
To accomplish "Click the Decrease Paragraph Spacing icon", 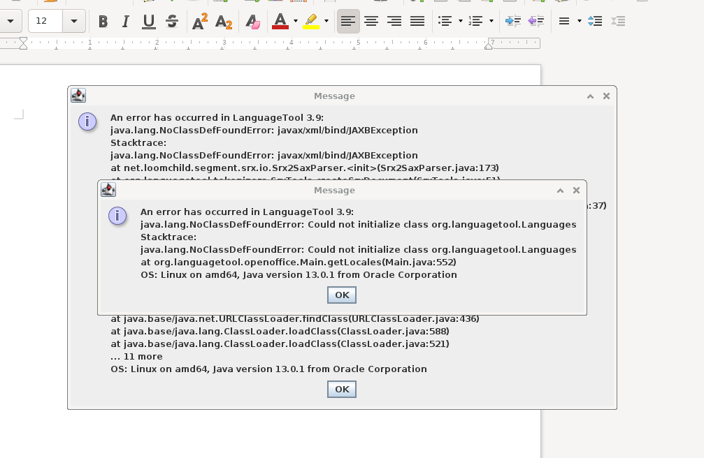I will click(618, 21).
